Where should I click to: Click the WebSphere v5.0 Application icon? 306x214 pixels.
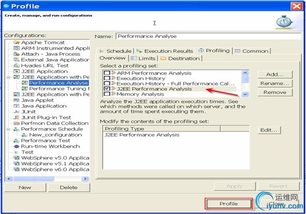point(17,158)
